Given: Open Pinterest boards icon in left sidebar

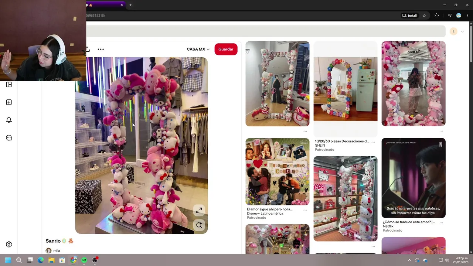Looking at the screenshot, I should click(9, 85).
